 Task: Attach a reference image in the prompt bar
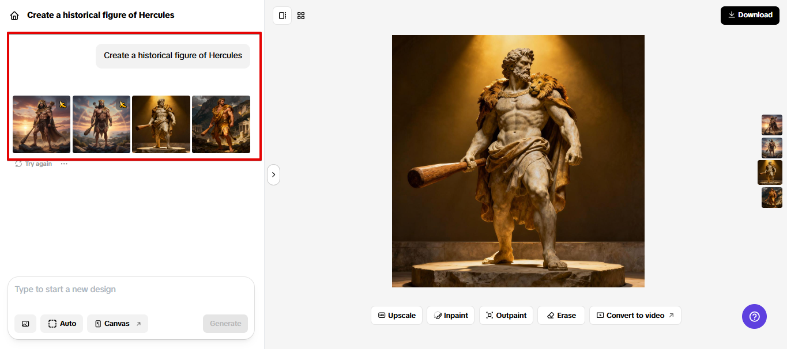(x=25, y=324)
